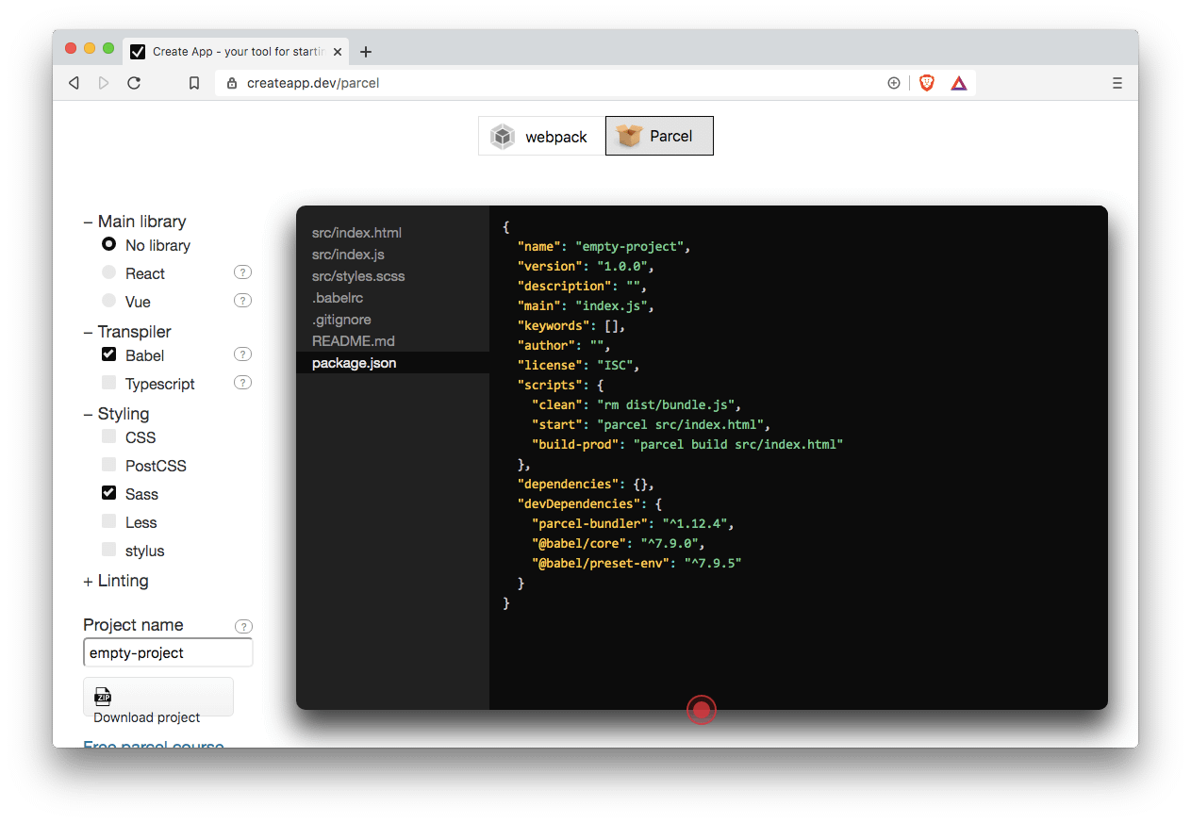Click the ZIP icon on Download project

(102, 696)
